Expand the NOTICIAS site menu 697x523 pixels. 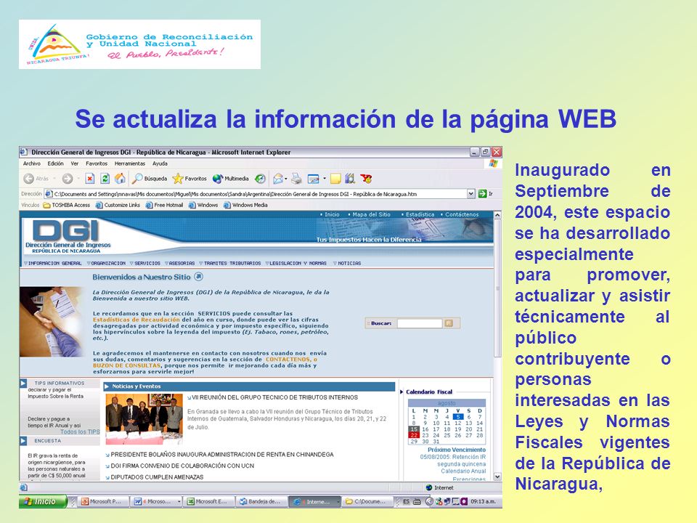coord(347,263)
